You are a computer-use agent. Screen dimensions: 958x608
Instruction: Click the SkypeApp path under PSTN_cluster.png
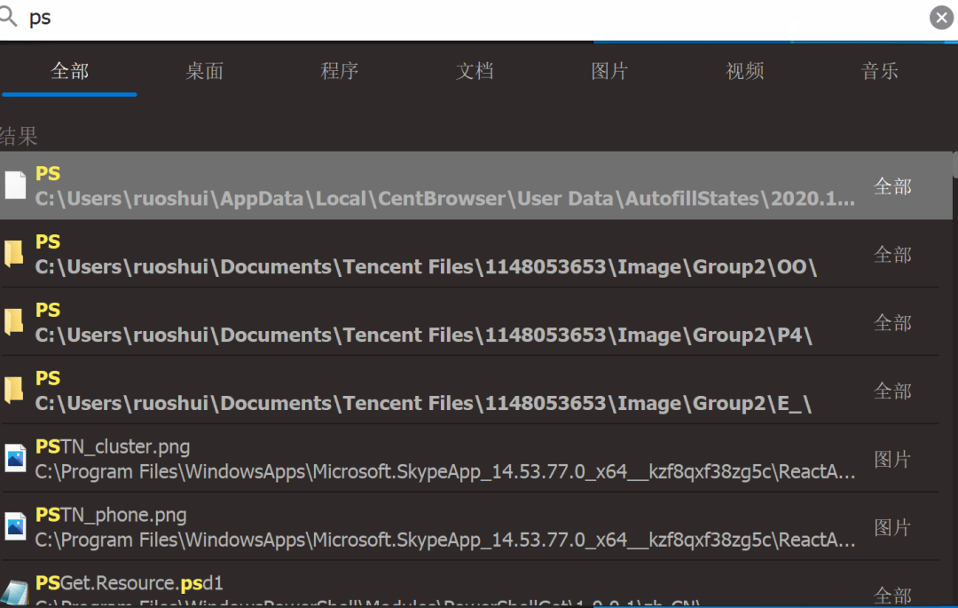click(444, 472)
